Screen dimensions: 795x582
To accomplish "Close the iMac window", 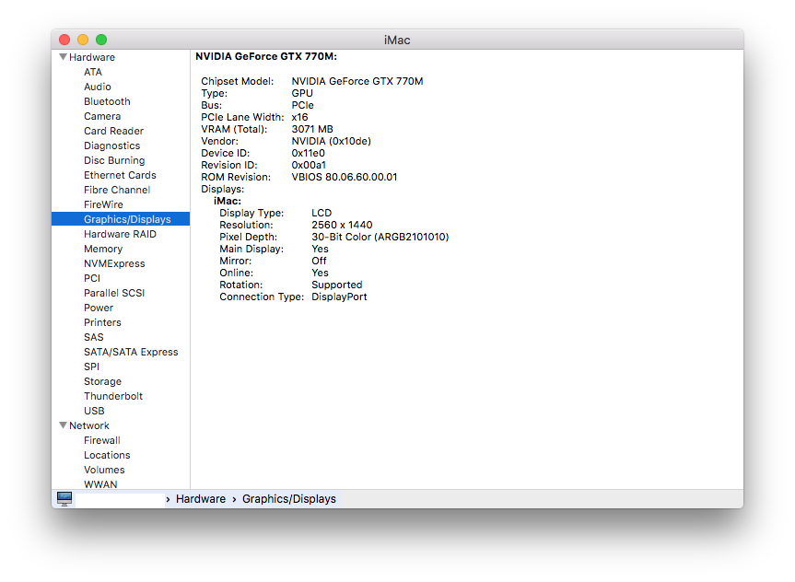I will click(x=64, y=40).
